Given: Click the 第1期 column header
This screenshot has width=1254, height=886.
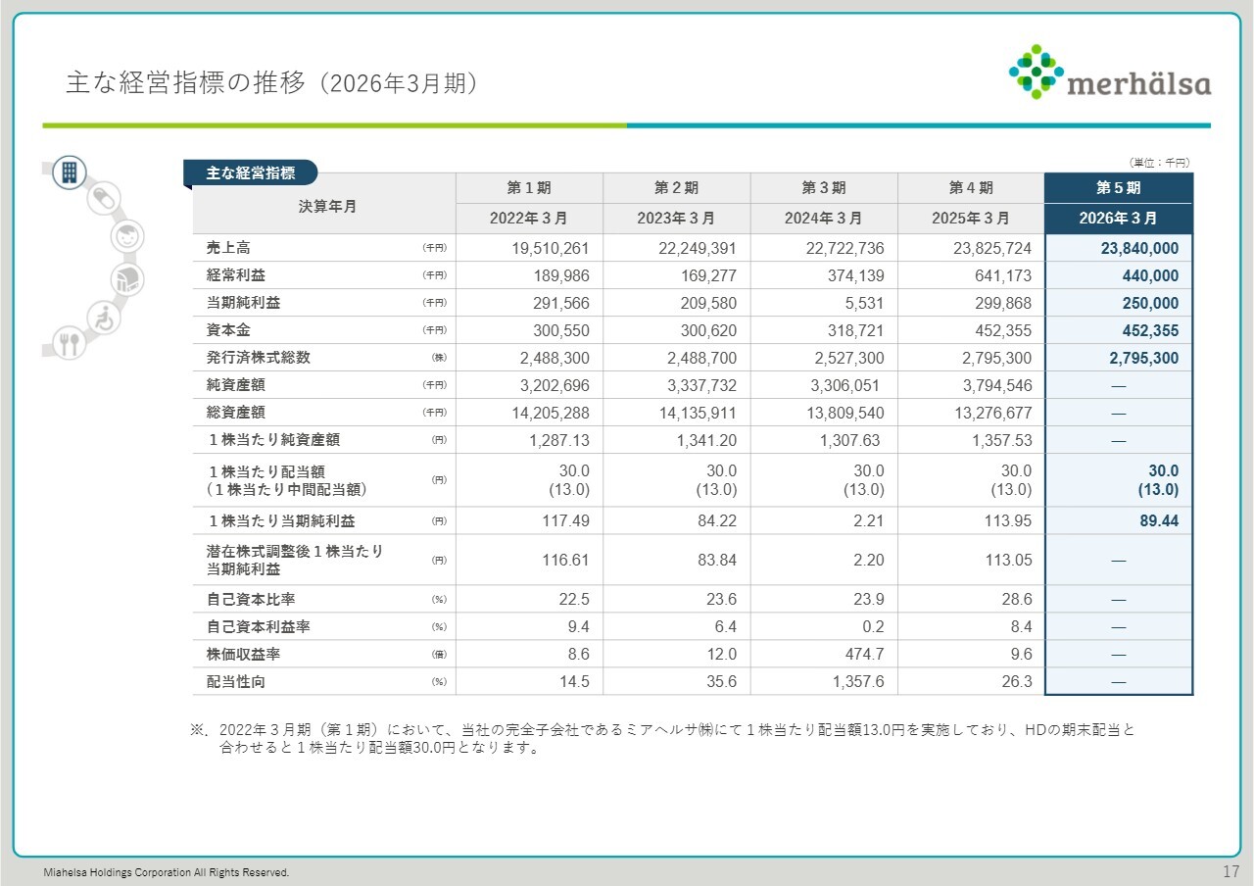Looking at the screenshot, I should (529, 188).
